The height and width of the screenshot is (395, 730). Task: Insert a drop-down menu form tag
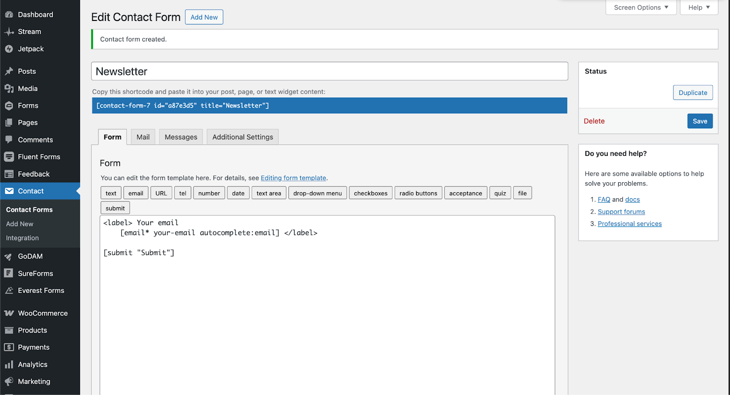317,193
